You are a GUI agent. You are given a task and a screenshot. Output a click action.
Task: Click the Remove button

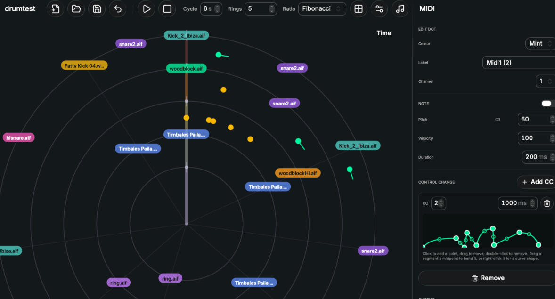[487, 278]
